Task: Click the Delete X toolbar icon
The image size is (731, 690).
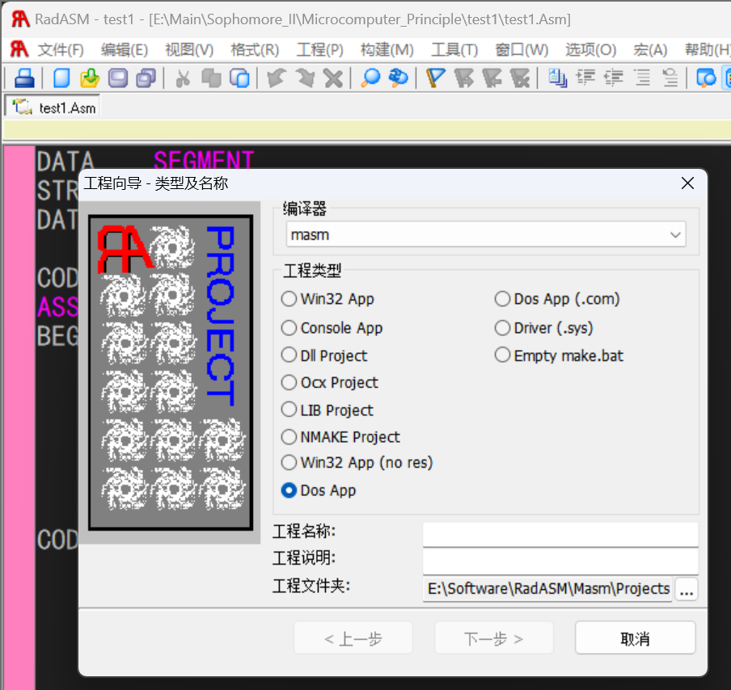Action: coord(333,78)
